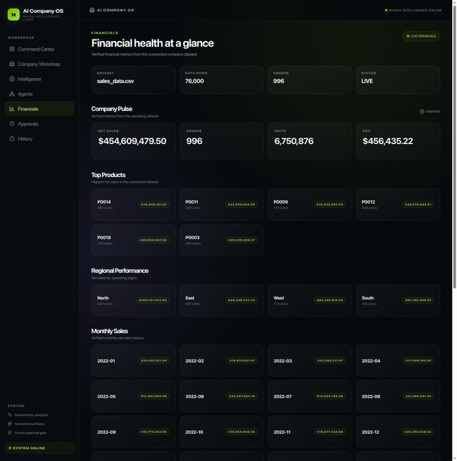Click the 'Top Products' section heading
The width and height of the screenshot is (457, 461).
(108, 175)
